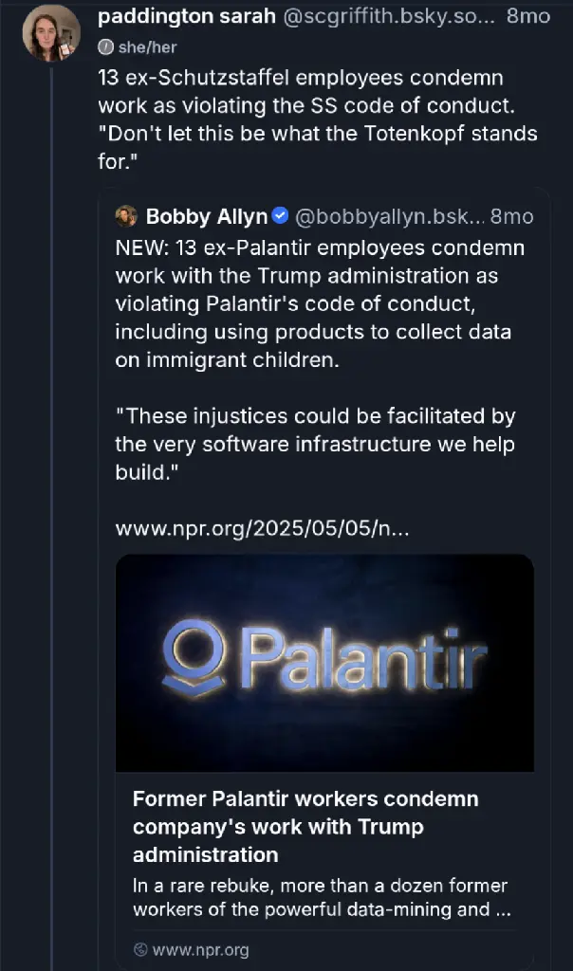The height and width of the screenshot is (971, 573).
Task: Open paddington sarah's profile avatar
Action: [x=51, y=33]
